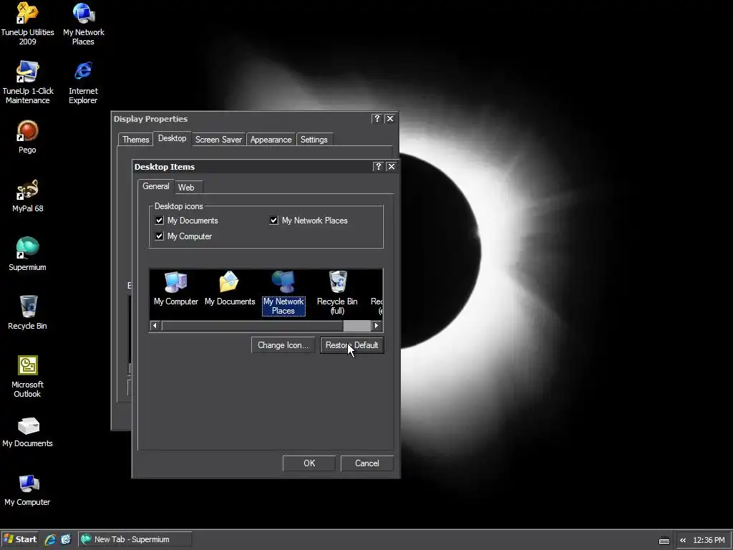Screen dimensions: 733x550
Task: Pick My Computer icon in Desktop Items list
Action: [176, 289]
